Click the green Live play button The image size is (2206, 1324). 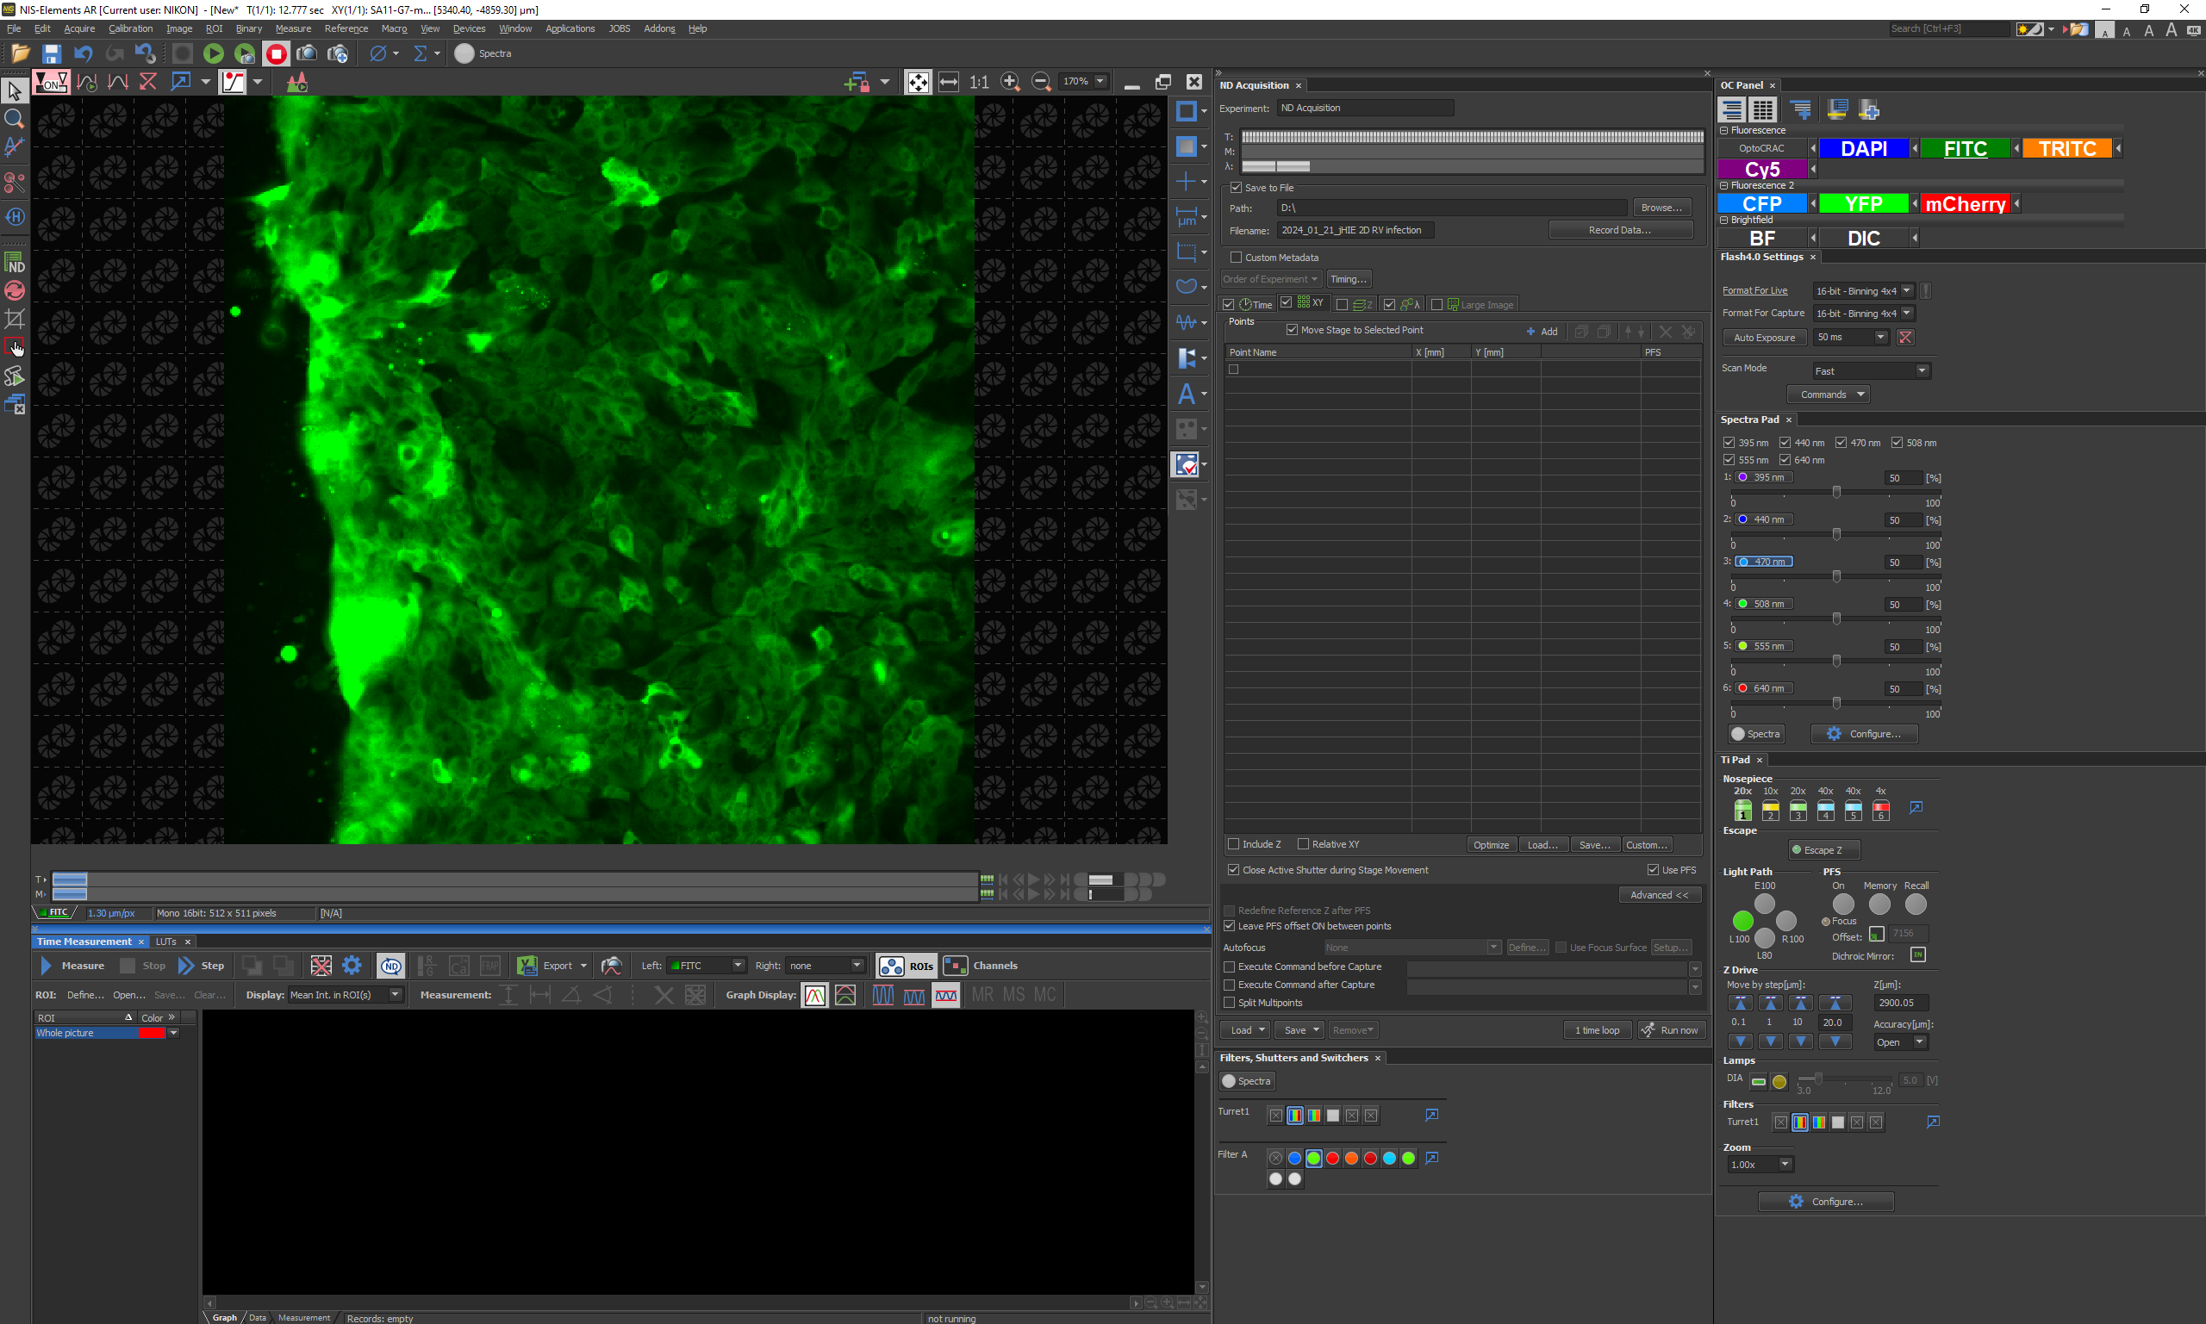pos(214,53)
